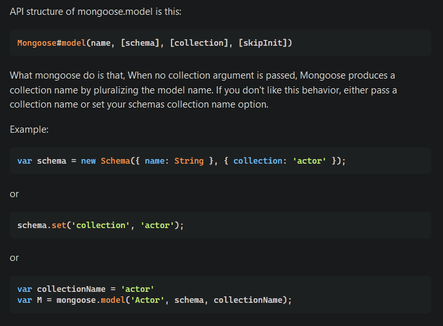Click the first 'or' separator below the Schema block
Image resolution: width=443 pixels, height=326 pixels.
(14, 193)
